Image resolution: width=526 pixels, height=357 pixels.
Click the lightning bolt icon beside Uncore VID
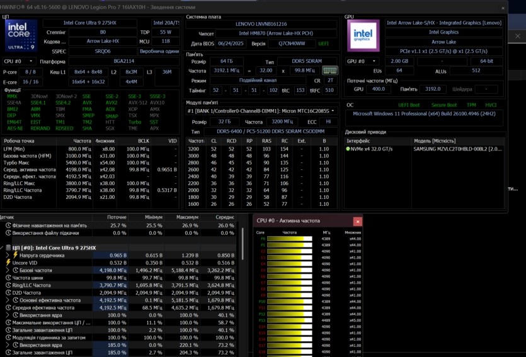pyautogui.click(x=8, y=263)
